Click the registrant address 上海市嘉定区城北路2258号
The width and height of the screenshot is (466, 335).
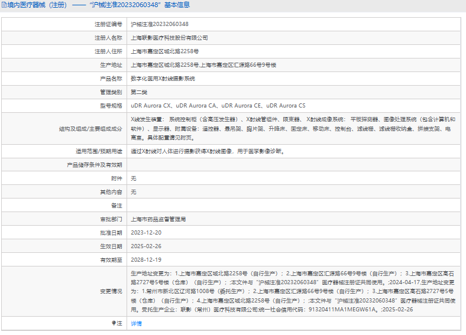164,51
